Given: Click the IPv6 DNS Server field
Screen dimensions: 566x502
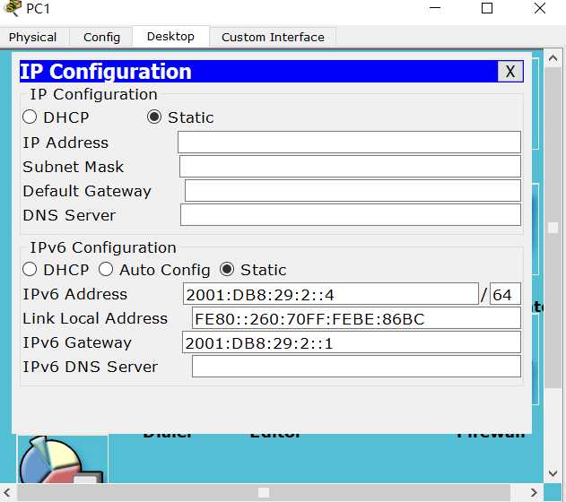Looking at the screenshot, I should pos(356,367).
